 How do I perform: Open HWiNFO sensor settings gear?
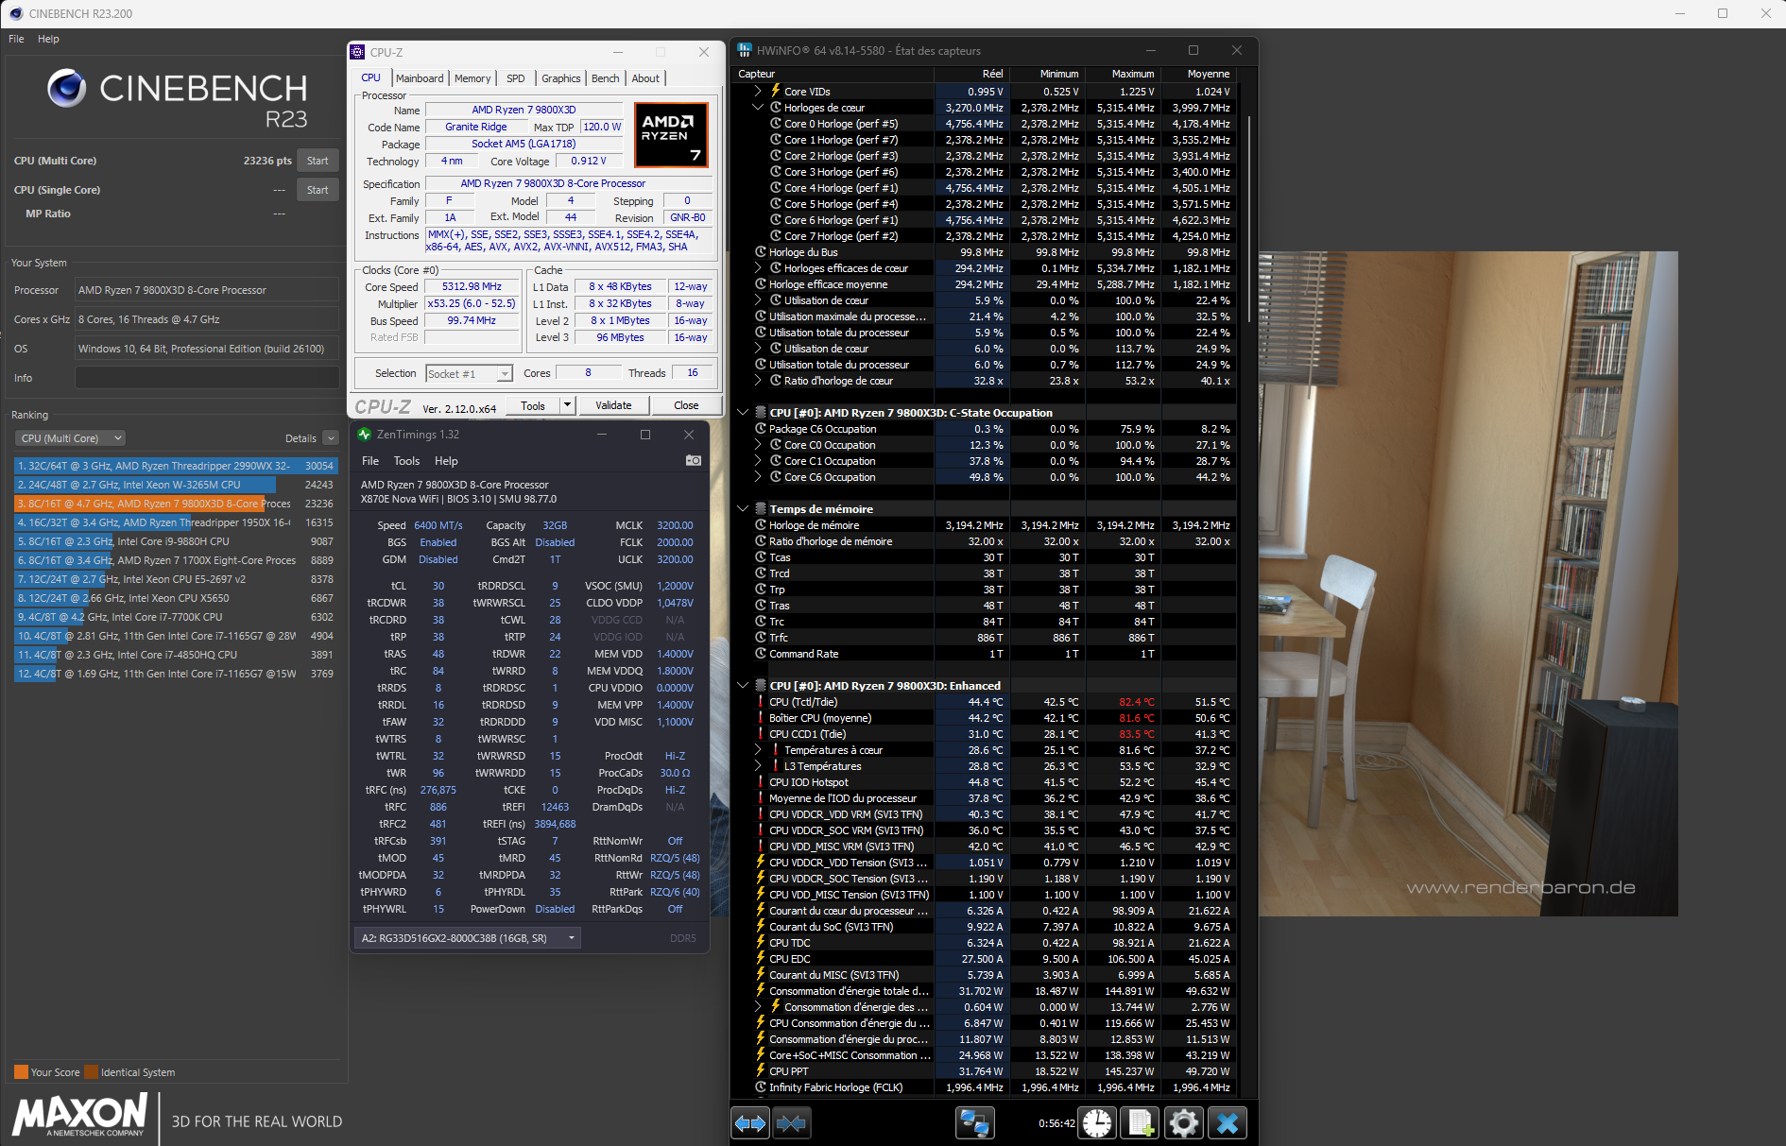1183,1123
